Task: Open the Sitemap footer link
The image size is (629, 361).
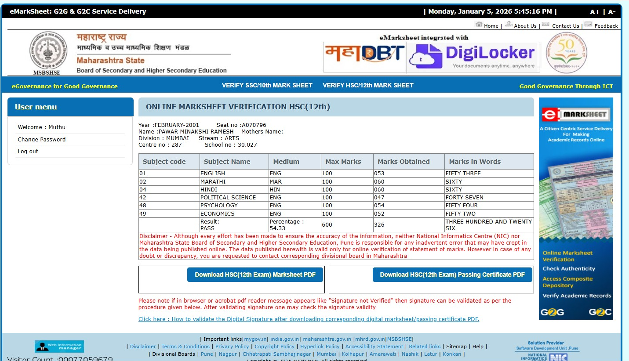Action: pyautogui.click(x=456, y=347)
